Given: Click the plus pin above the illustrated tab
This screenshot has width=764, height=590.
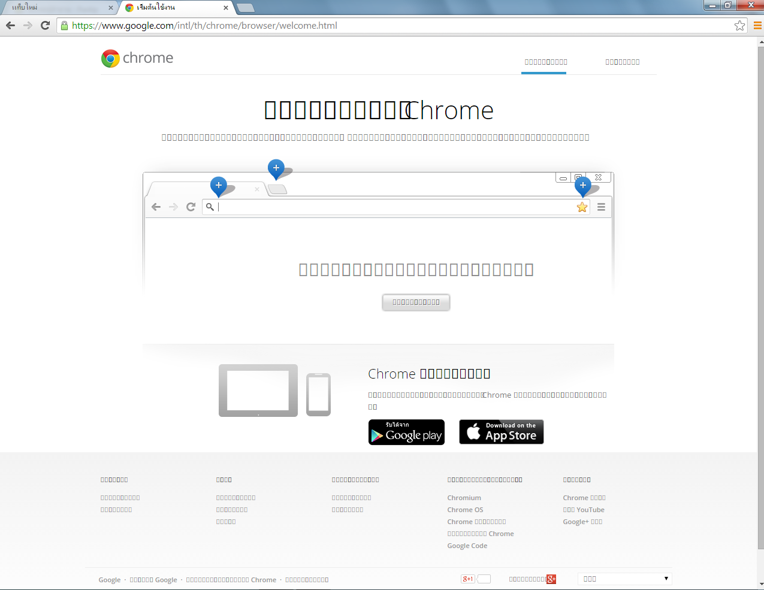Looking at the screenshot, I should pyautogui.click(x=219, y=187).
